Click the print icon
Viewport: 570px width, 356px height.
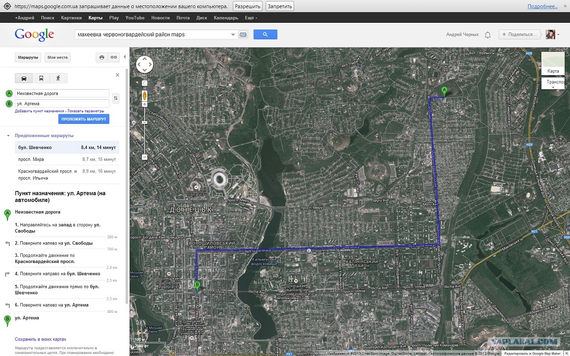(102, 57)
